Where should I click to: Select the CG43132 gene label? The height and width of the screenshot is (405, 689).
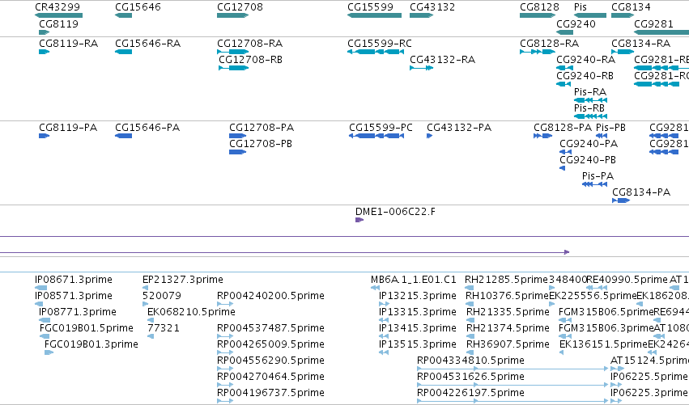coord(432,7)
